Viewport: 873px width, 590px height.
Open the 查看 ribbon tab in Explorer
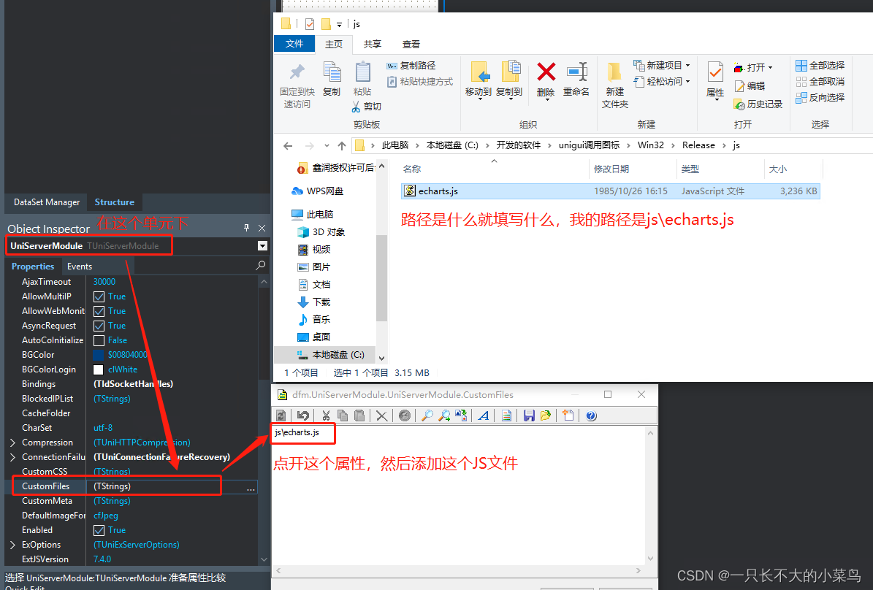click(411, 44)
